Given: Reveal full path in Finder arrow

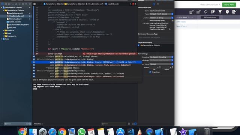Looking at the screenshot, I should (x=170, y=29).
